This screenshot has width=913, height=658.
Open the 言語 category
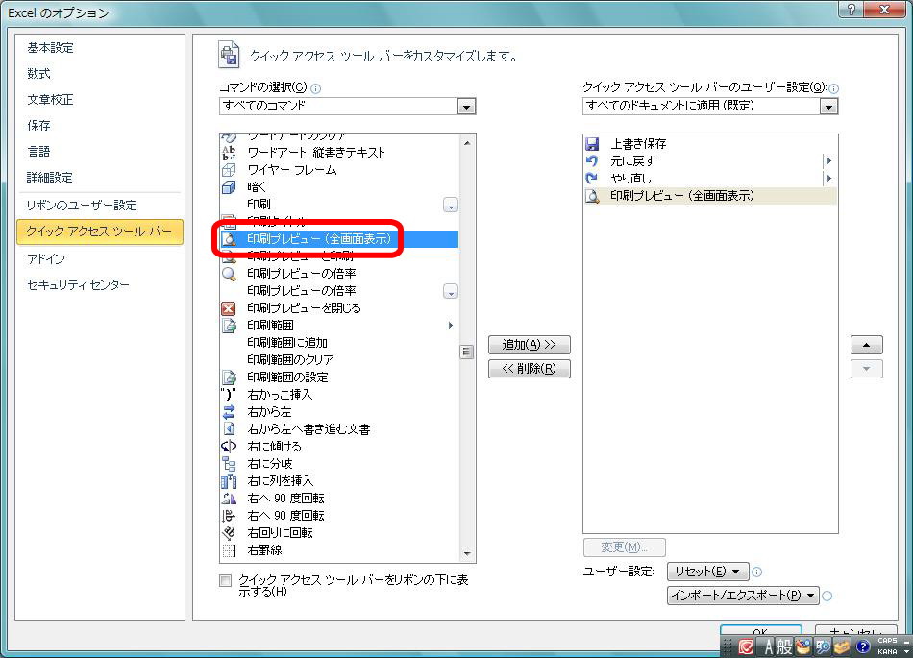pyautogui.click(x=39, y=152)
